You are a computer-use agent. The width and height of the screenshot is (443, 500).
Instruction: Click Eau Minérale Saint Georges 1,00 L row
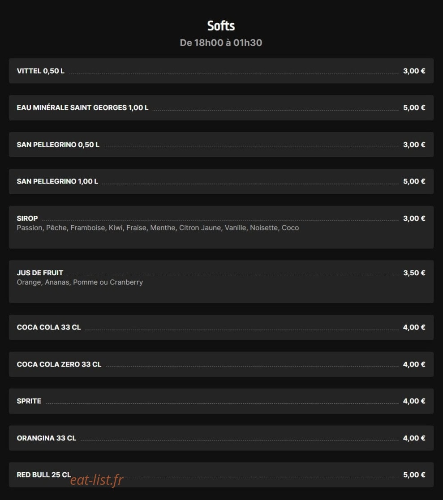pyautogui.click(x=221, y=107)
